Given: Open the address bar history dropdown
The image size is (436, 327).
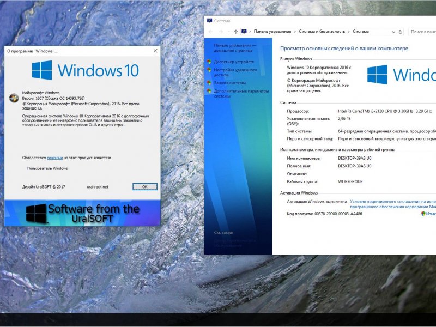Looking at the screenshot, I should pos(393,32).
